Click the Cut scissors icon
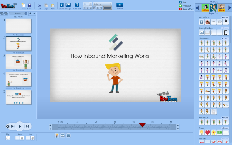 pyautogui.click(x=39, y=6)
